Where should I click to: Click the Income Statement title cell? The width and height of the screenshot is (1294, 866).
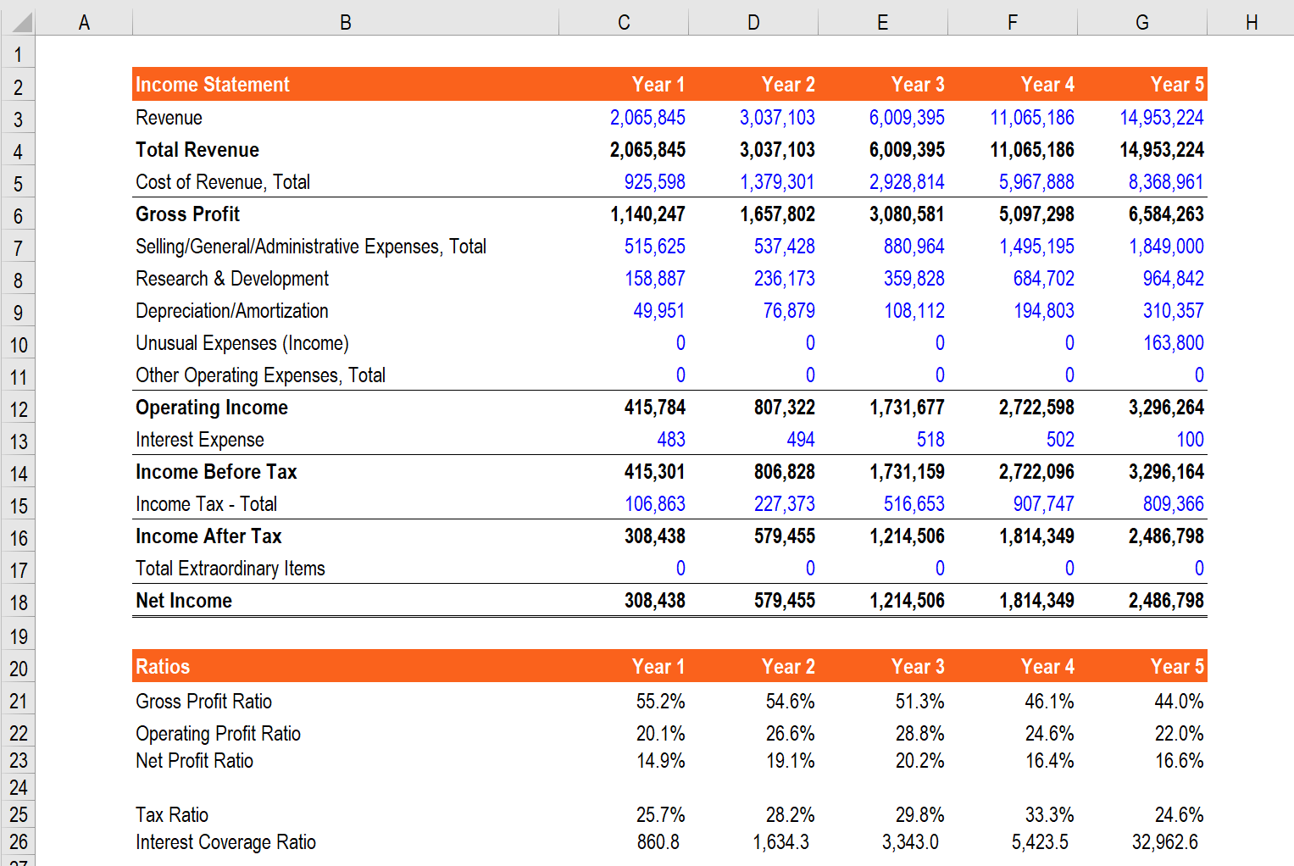click(212, 84)
